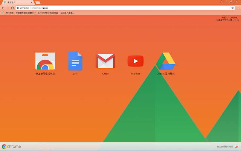Close the 應用程式 tab
The height and width of the screenshot is (151, 241).
click(32, 3)
